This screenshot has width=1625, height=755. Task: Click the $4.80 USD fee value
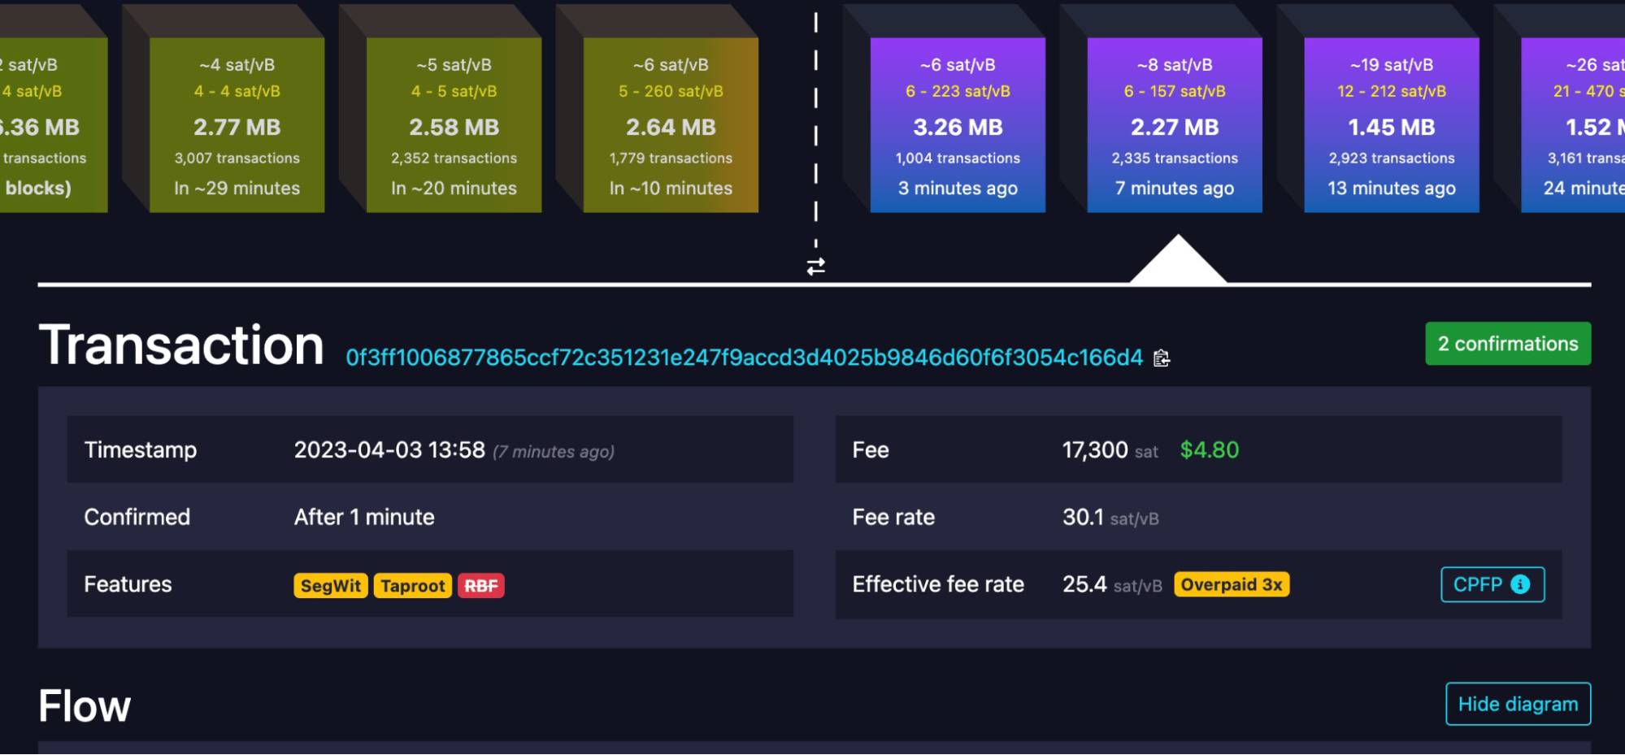pyautogui.click(x=1208, y=449)
